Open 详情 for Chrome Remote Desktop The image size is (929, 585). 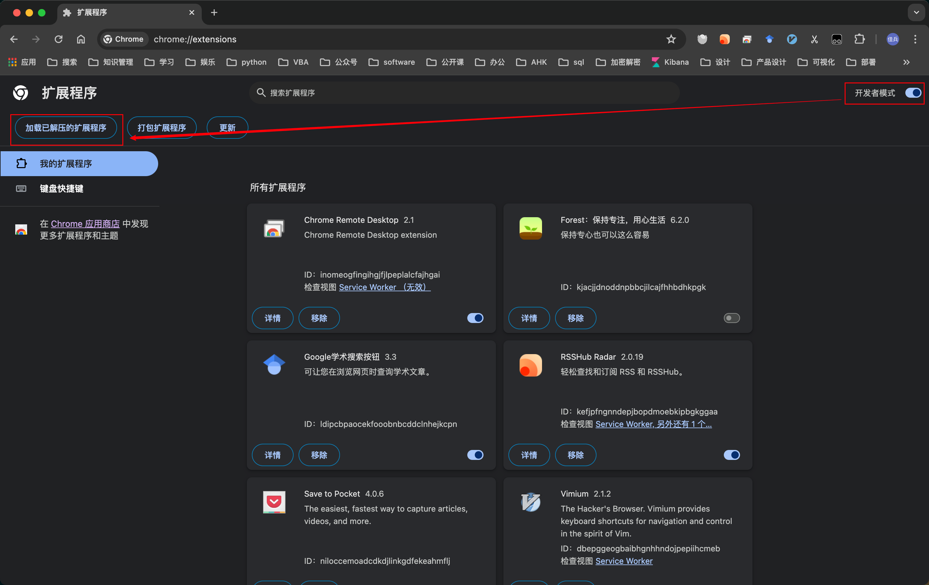pyautogui.click(x=272, y=318)
